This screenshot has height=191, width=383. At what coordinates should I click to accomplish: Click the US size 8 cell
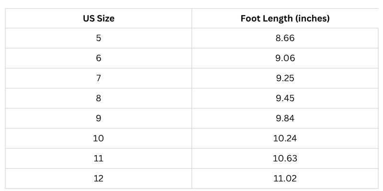click(99, 98)
